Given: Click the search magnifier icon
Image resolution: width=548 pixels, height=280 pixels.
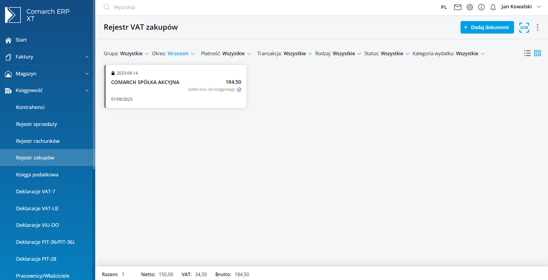Looking at the screenshot, I should (x=107, y=7).
